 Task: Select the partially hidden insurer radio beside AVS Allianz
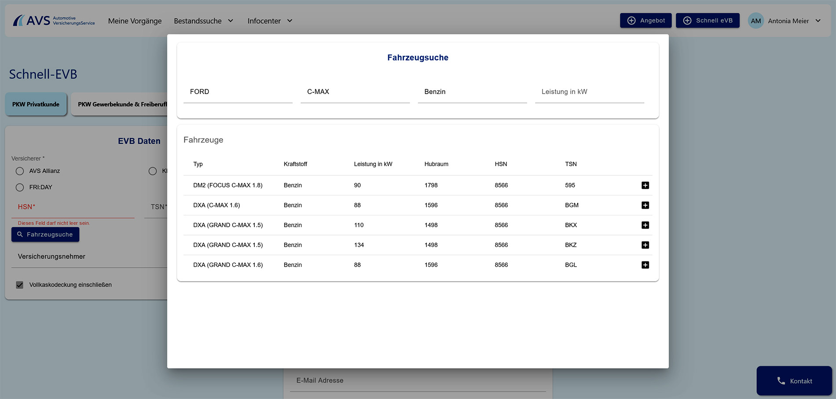coord(153,171)
